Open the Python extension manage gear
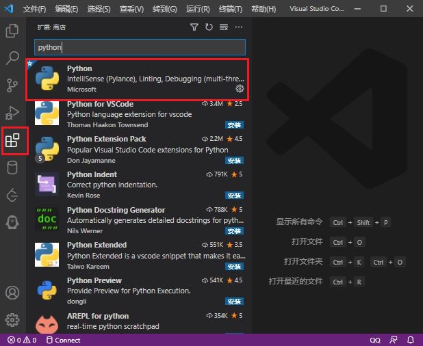Viewport: 423px width, 346px height. pyautogui.click(x=240, y=88)
